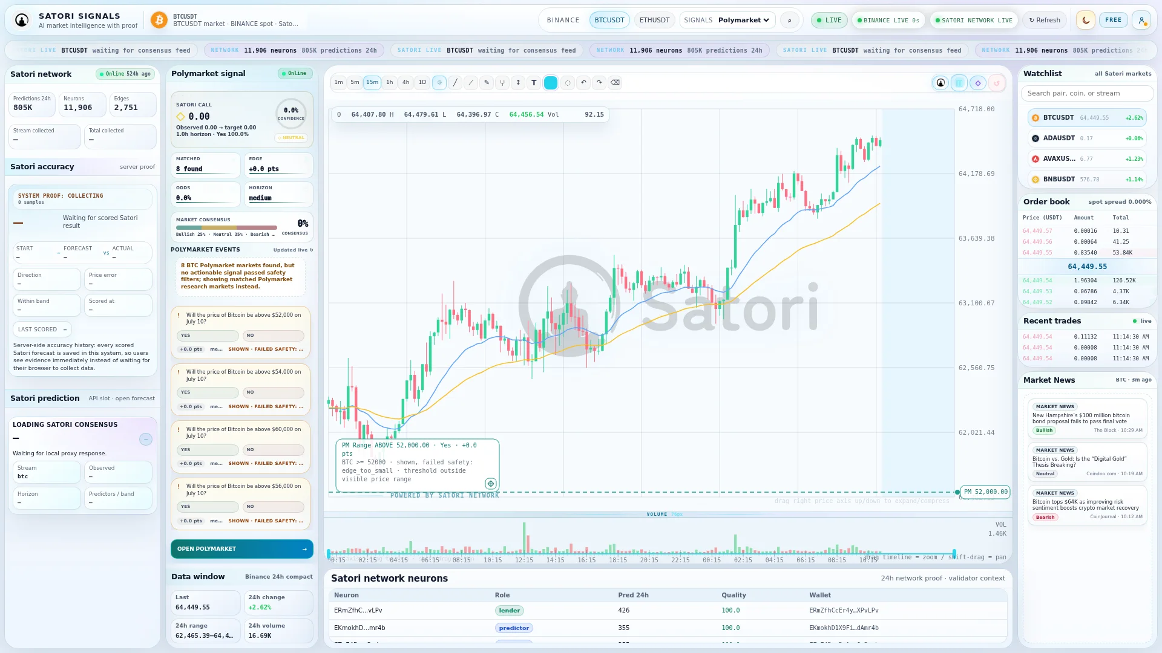Click the BTCUSDT coin icon in watchlist
The width and height of the screenshot is (1162, 653).
(x=1036, y=118)
